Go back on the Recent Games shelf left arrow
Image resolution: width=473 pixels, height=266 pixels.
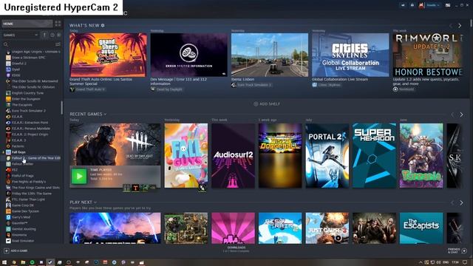click(452, 115)
